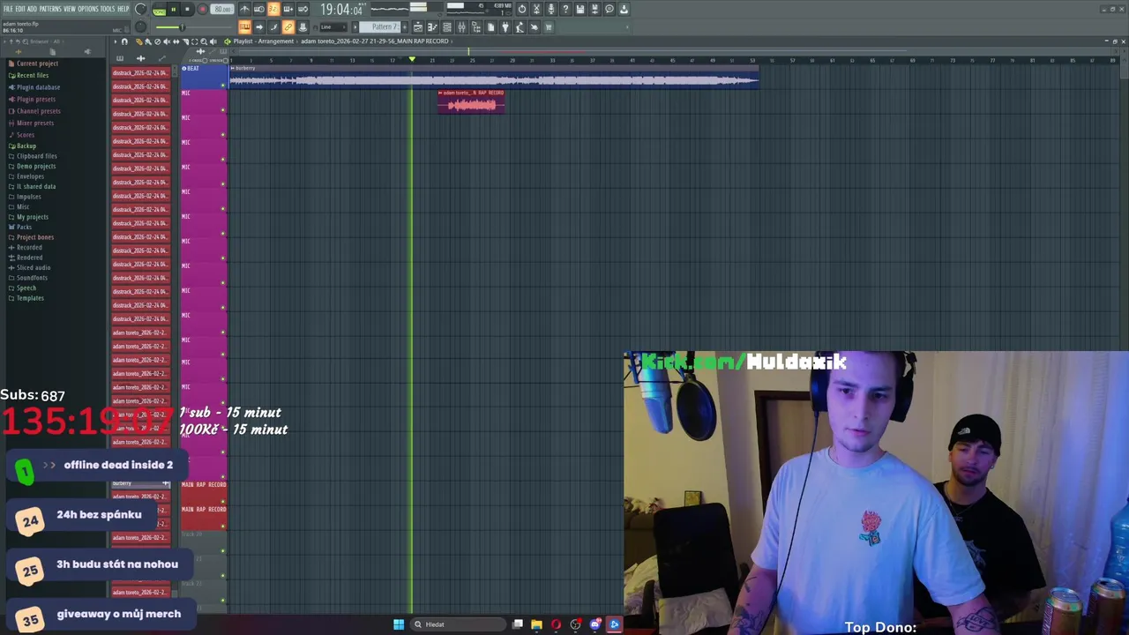Select the playlist zoom tool
The image size is (1129, 635).
(204, 41)
